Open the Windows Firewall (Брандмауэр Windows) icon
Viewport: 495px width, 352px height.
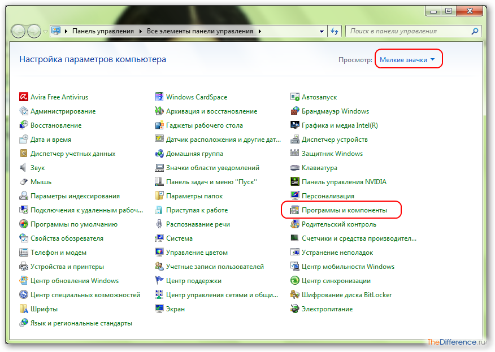click(x=295, y=111)
